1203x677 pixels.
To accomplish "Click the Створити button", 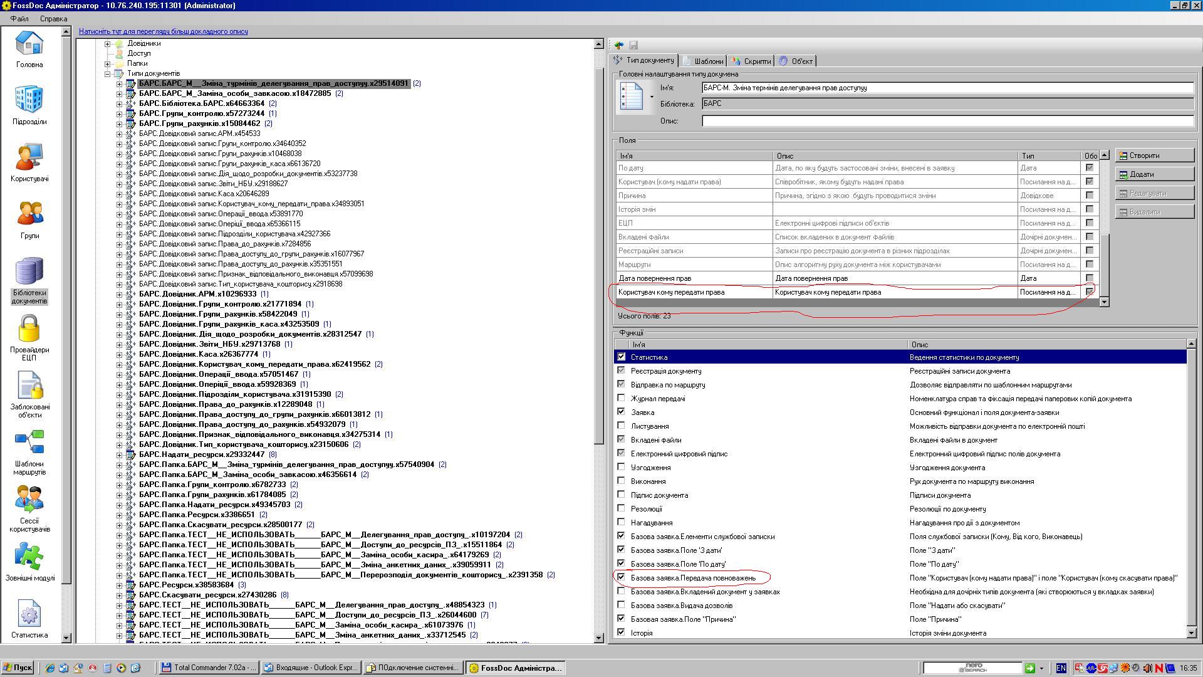I will pos(1154,155).
